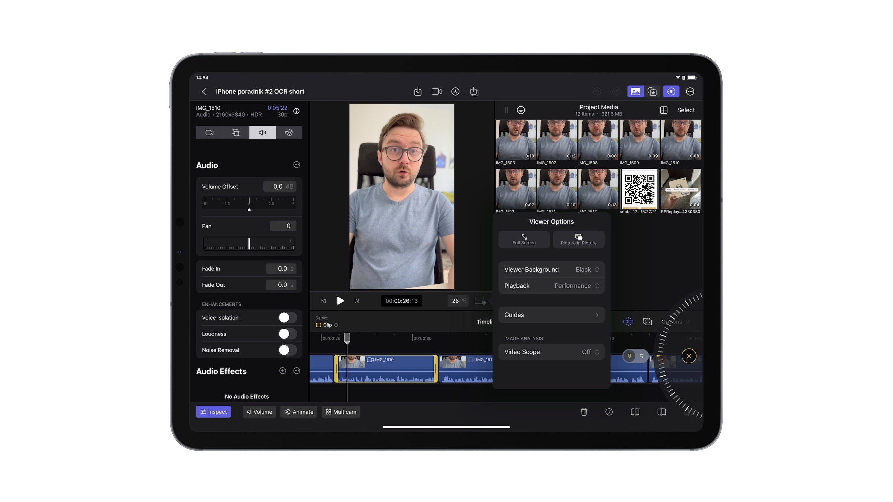Toggle the Viewer Options icon beside zoom
The image size is (893, 502).
click(480, 301)
